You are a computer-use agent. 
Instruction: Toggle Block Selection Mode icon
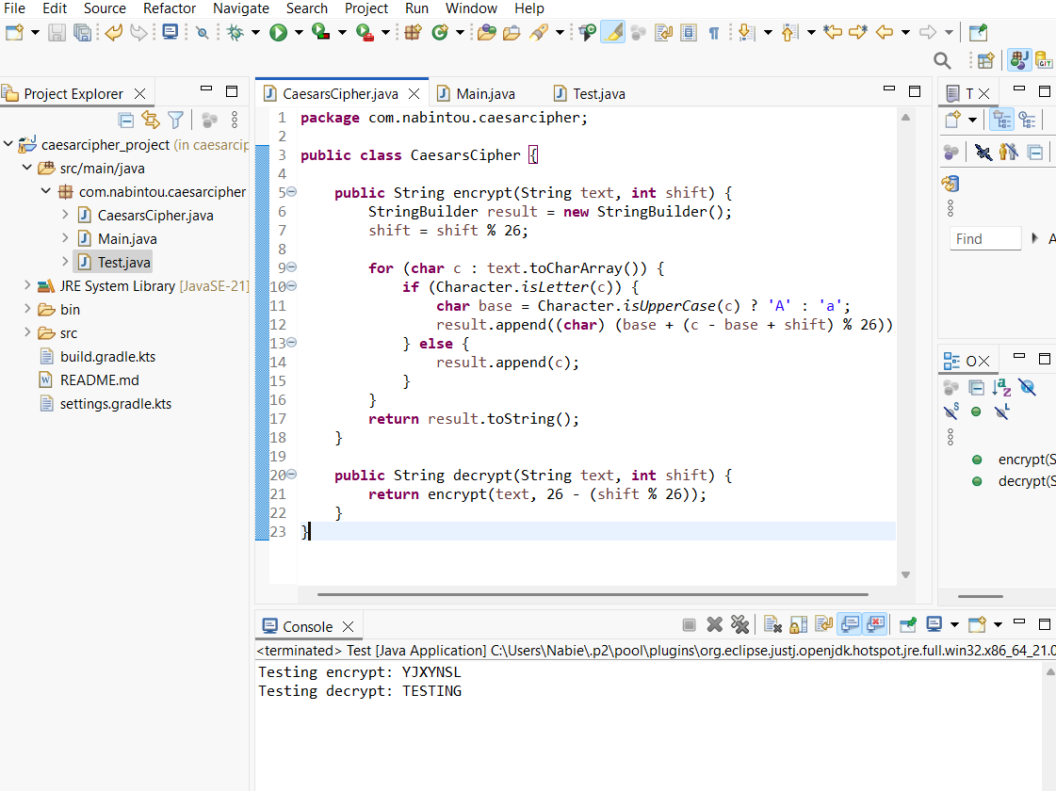(x=689, y=32)
